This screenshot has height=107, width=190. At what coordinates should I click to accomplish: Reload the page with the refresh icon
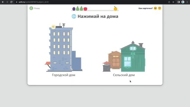(x=11, y=2)
